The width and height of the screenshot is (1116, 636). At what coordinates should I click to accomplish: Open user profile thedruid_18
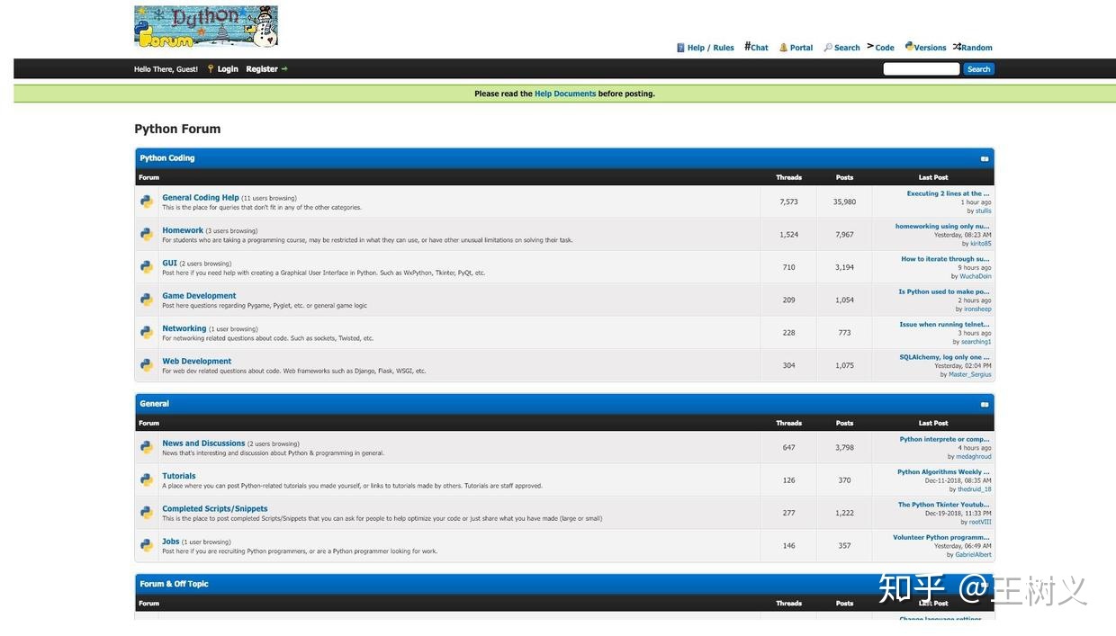(x=975, y=489)
